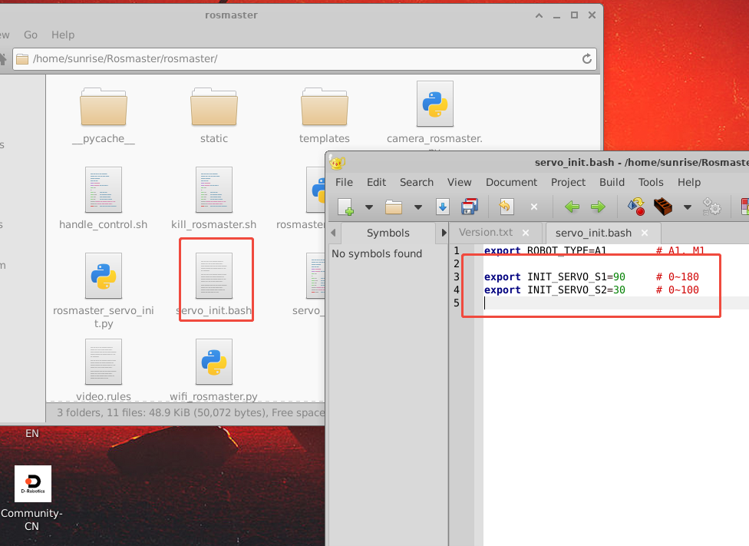Switch to the Version.txt tab

pos(485,233)
